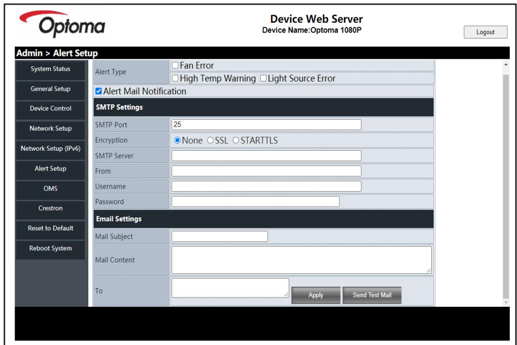Screen dimensions: 517x345
Task: Click into SMTP Server field
Action: point(267,155)
